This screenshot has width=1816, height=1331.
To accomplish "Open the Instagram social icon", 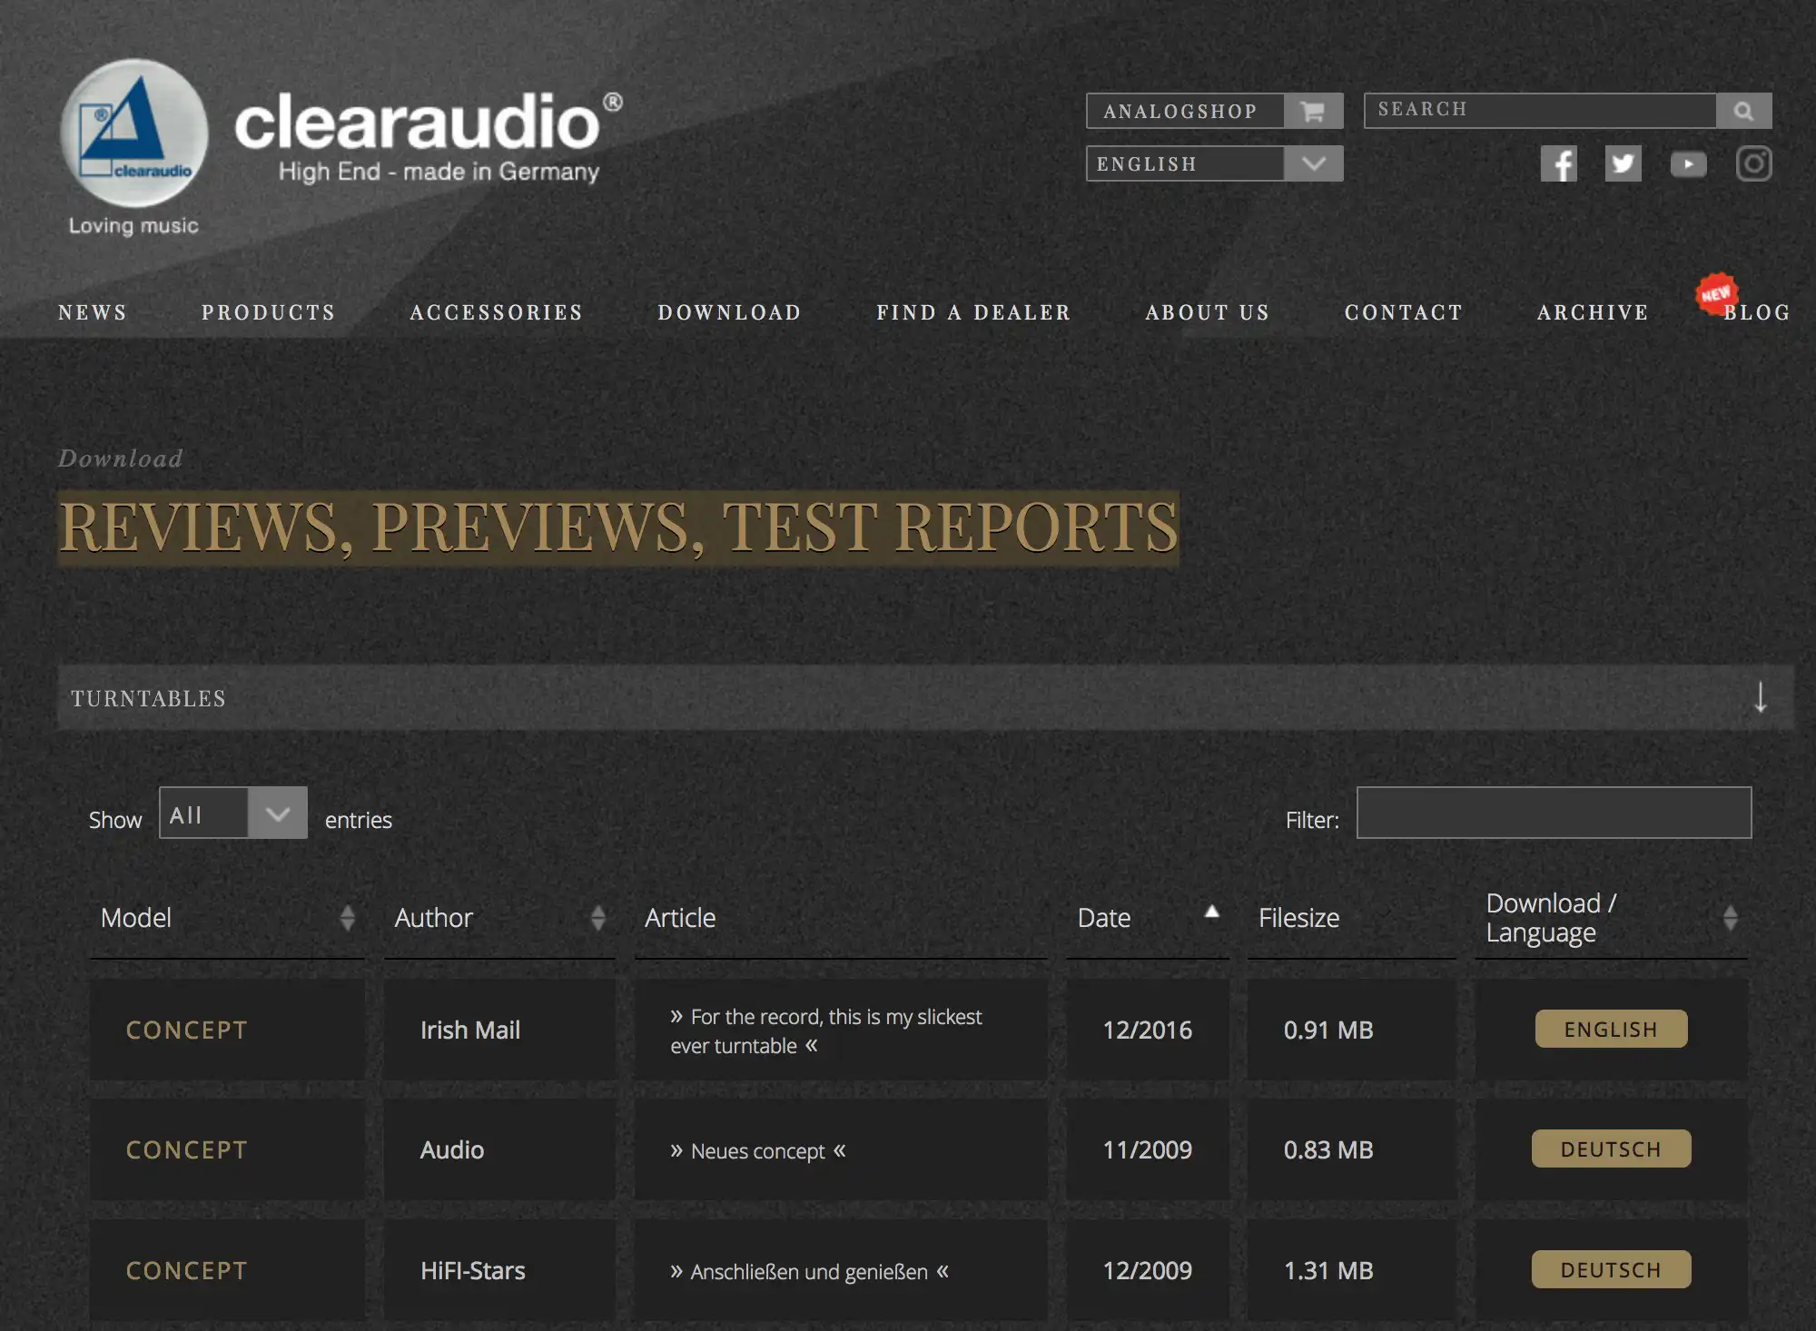I will (1753, 164).
